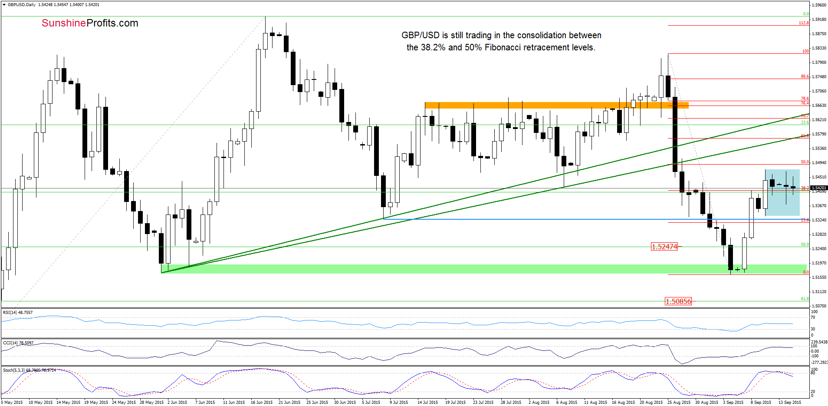Click the red 38.2 Fibonacci level label
Image resolution: width=828 pixels, height=406 pixels.
(805, 188)
